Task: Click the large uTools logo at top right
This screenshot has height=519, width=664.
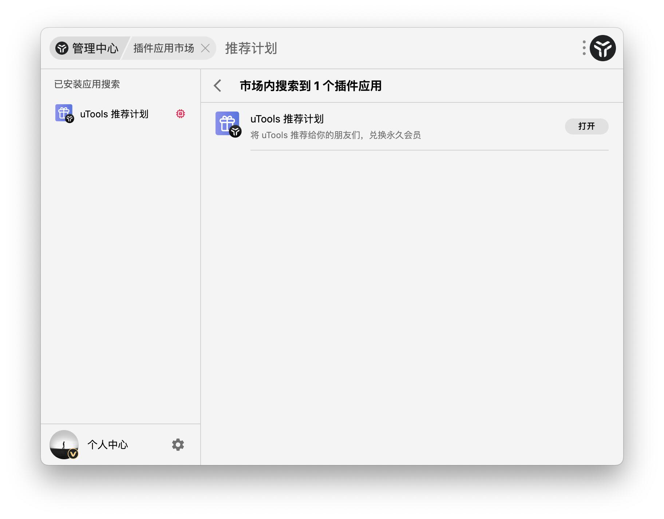Action: coord(602,48)
